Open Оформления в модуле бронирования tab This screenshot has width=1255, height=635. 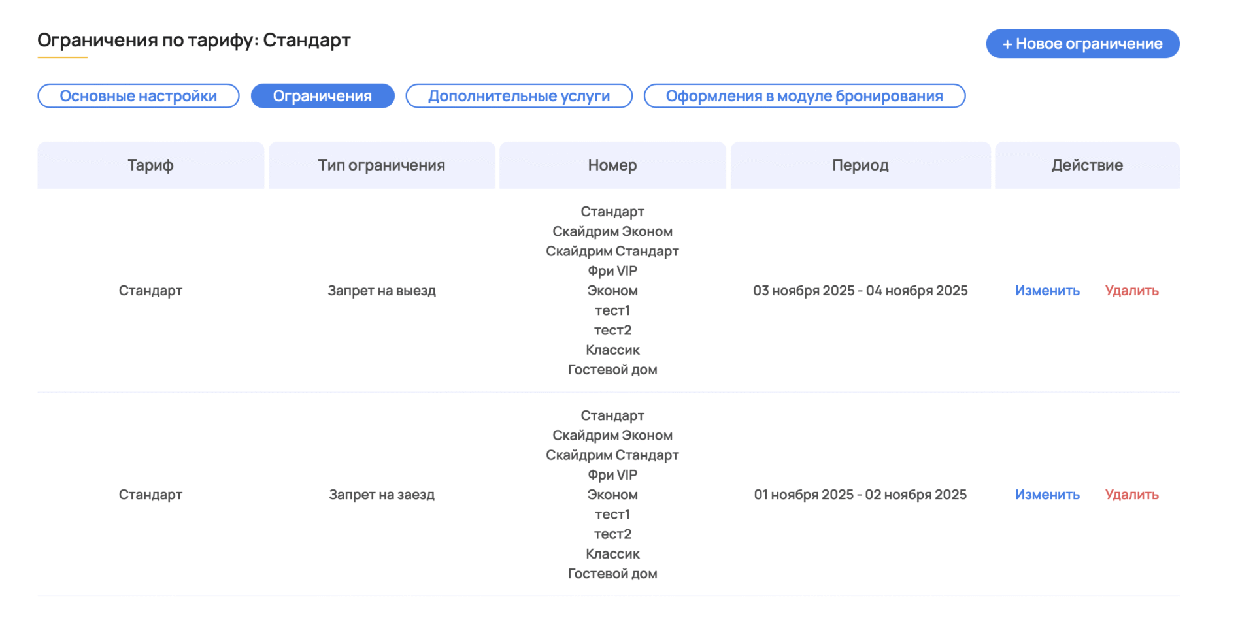point(804,96)
